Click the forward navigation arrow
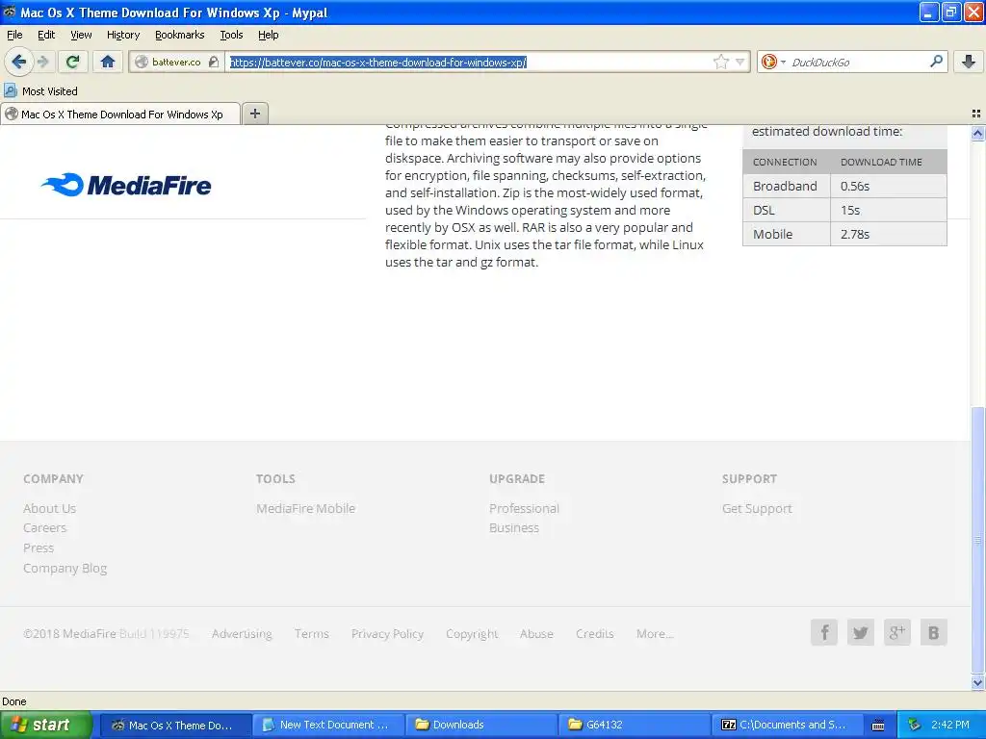Screen dimensions: 986x739 click(42, 62)
